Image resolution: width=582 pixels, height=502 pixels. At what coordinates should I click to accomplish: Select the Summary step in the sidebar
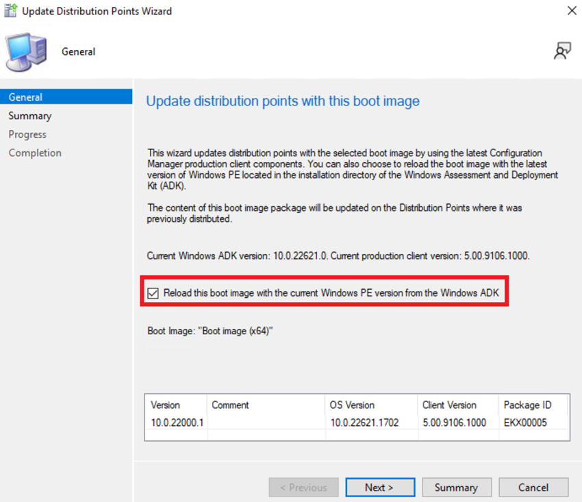(29, 116)
